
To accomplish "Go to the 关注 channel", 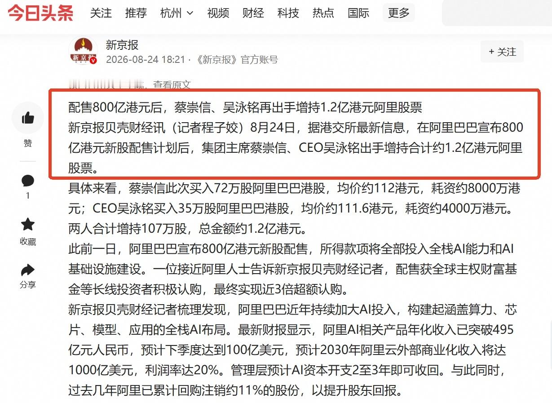I will [101, 13].
